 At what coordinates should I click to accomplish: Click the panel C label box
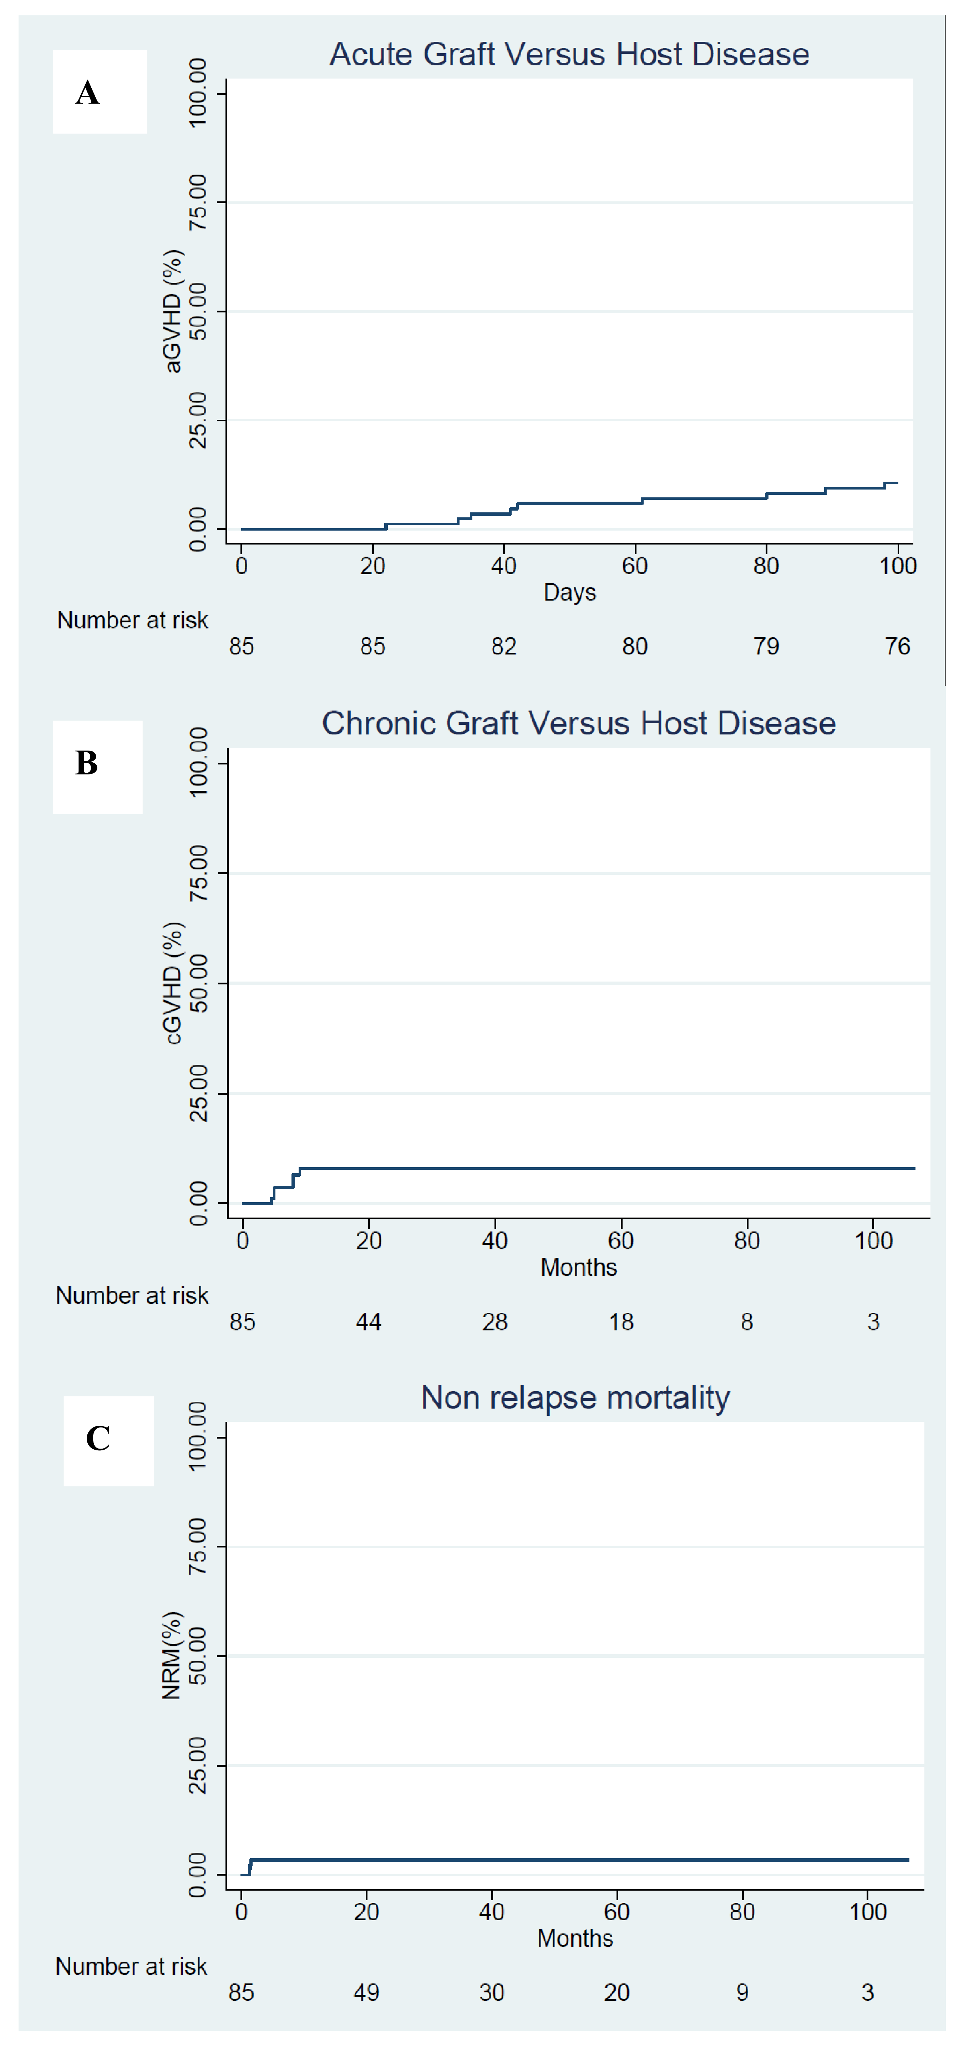click(108, 1441)
